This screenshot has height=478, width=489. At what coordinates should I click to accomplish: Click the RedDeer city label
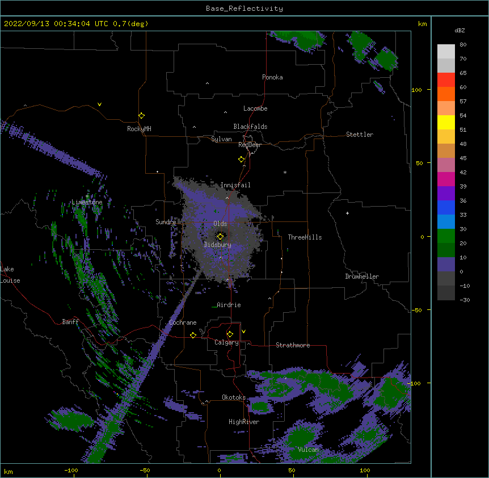250,145
